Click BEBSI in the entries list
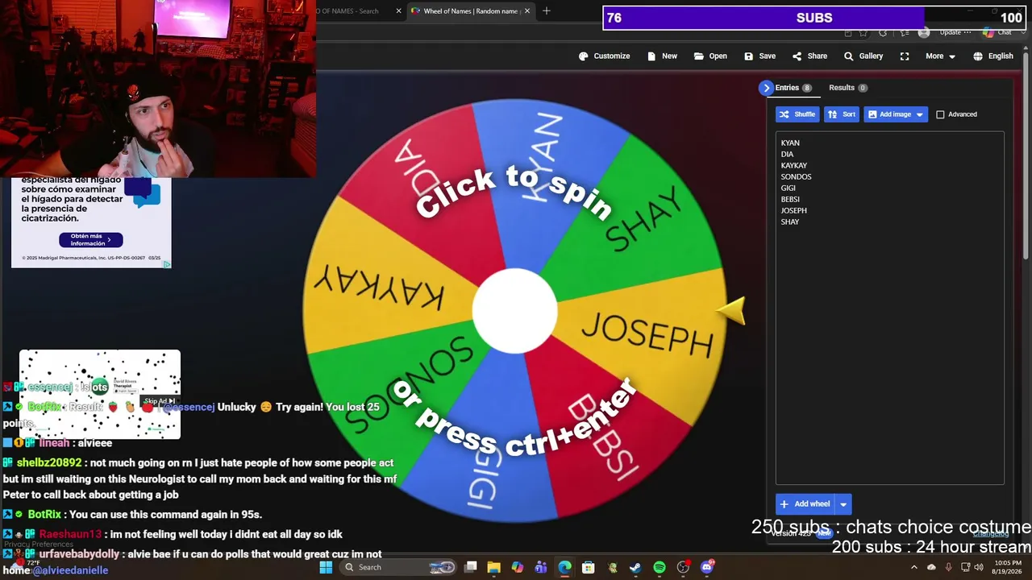Viewport: 1032px width, 580px height. click(790, 200)
